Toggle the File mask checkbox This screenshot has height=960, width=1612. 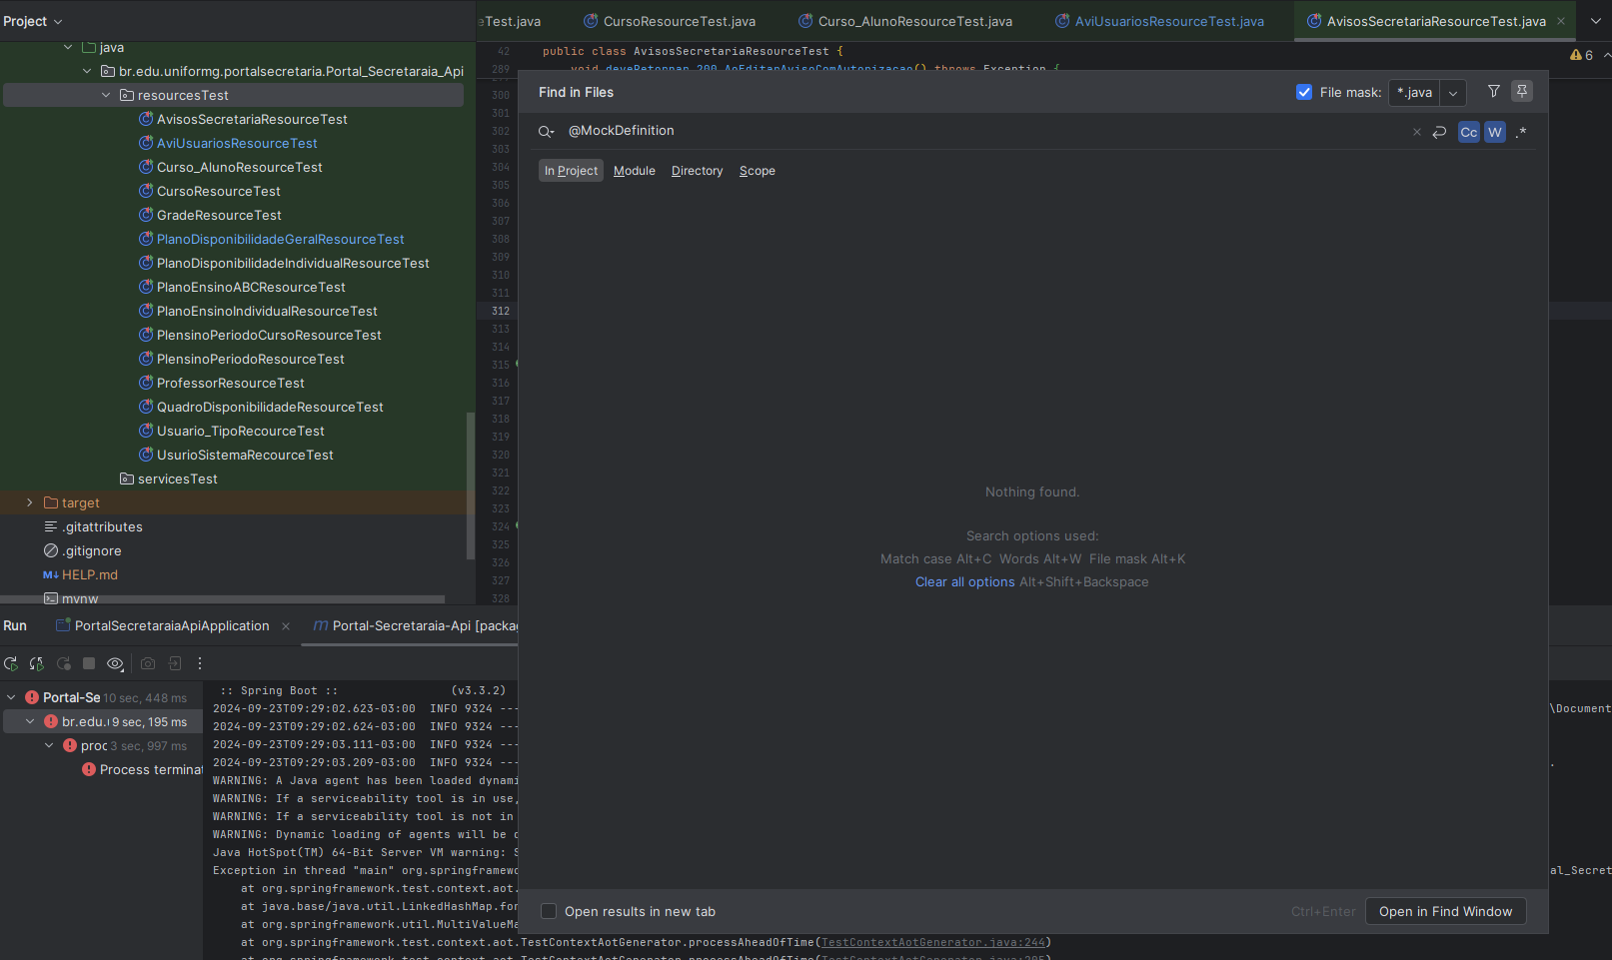click(x=1304, y=92)
